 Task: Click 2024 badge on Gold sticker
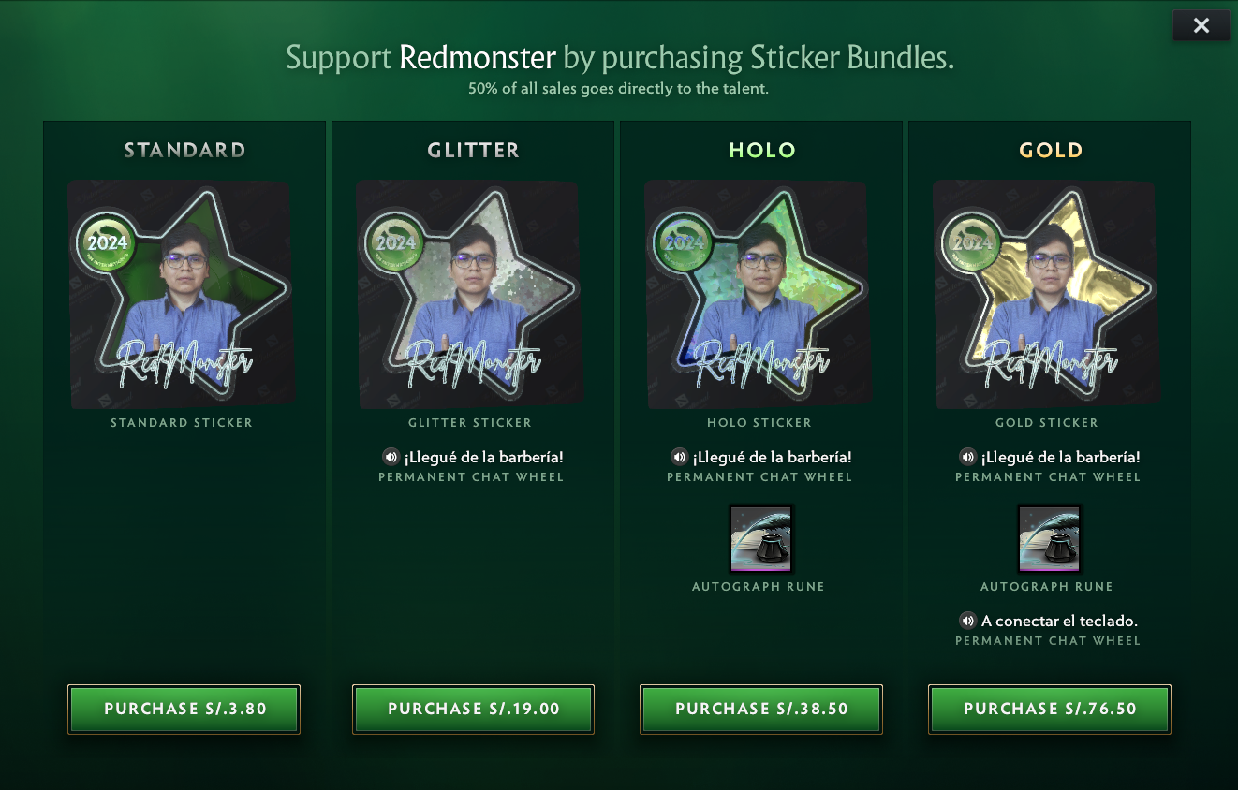pos(972,242)
